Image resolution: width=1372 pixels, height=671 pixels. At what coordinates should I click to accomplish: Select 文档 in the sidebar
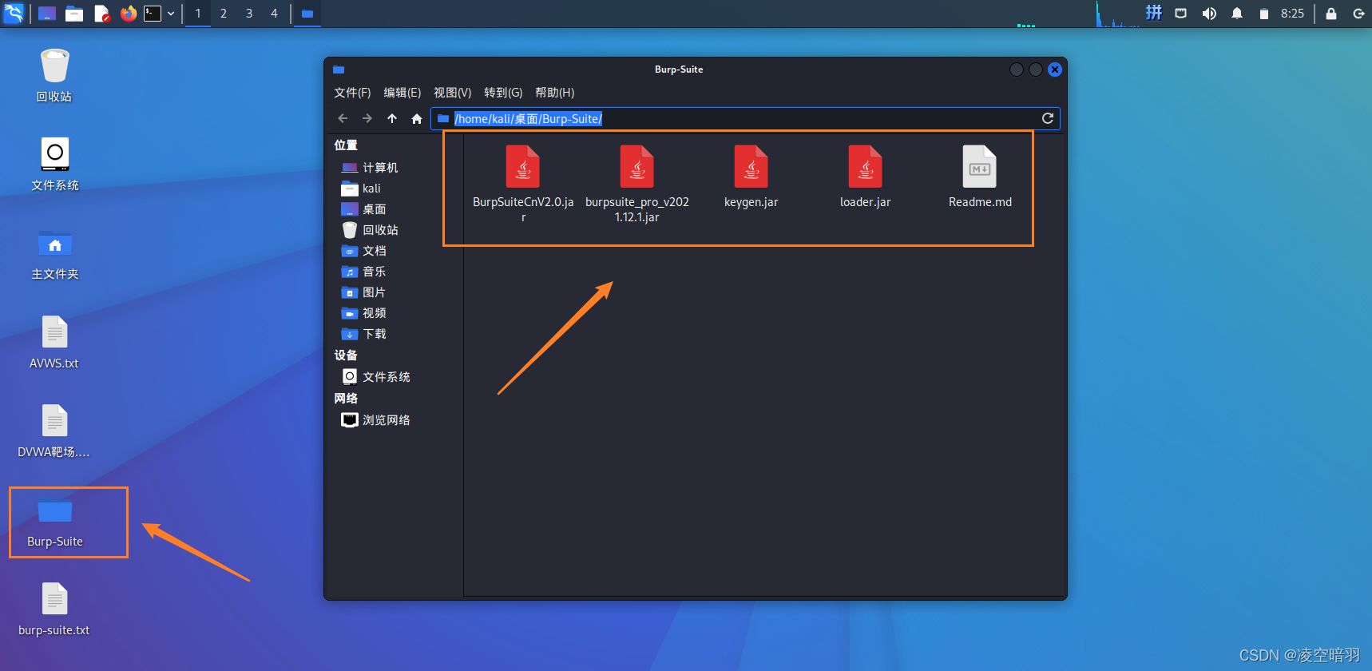pyautogui.click(x=363, y=251)
